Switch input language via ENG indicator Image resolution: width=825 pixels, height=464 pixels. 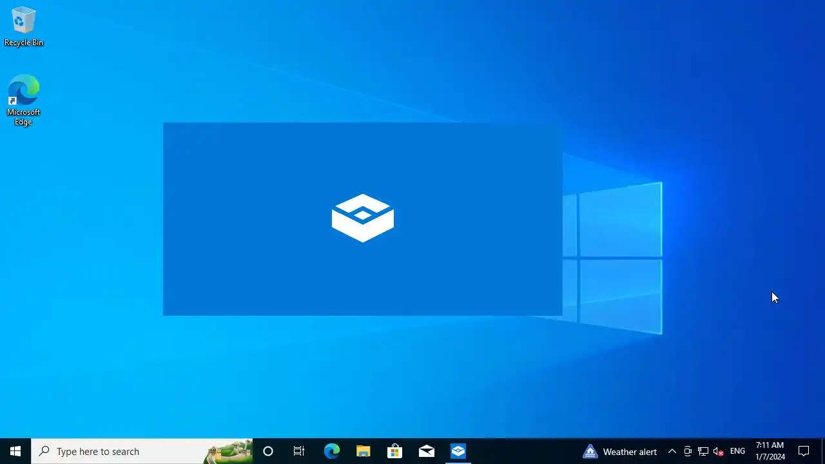tap(737, 451)
